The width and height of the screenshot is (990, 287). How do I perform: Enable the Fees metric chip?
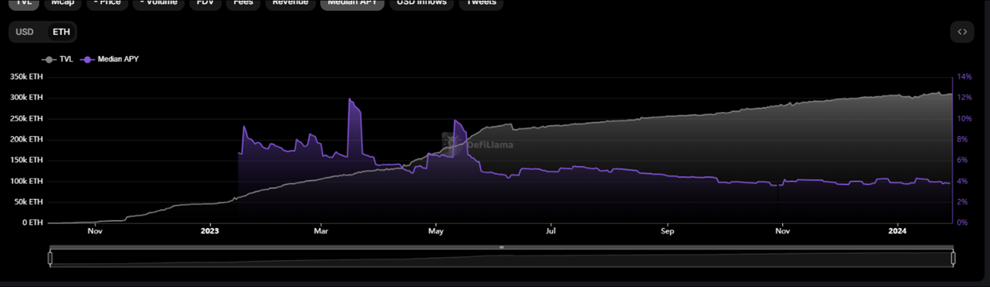coord(243,3)
